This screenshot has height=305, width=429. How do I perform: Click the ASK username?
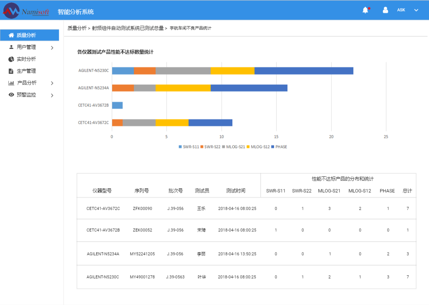pos(401,10)
